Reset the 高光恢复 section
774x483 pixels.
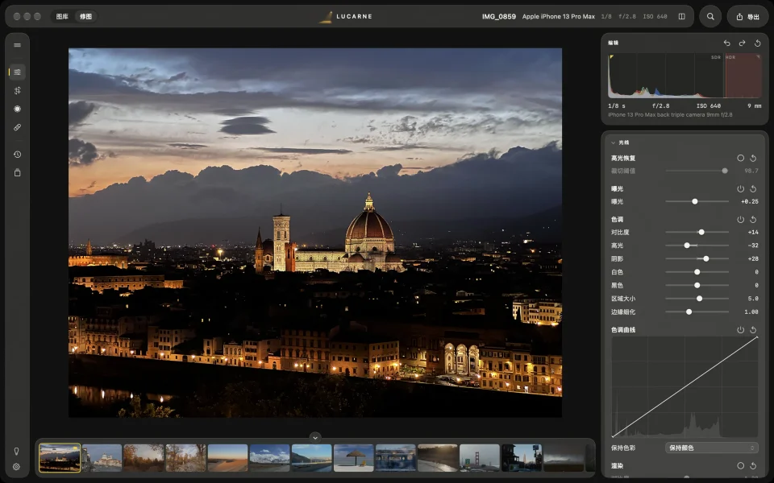tap(753, 159)
